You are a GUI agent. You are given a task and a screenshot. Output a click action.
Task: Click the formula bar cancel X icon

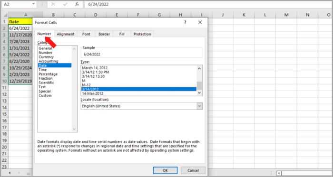(53, 4)
